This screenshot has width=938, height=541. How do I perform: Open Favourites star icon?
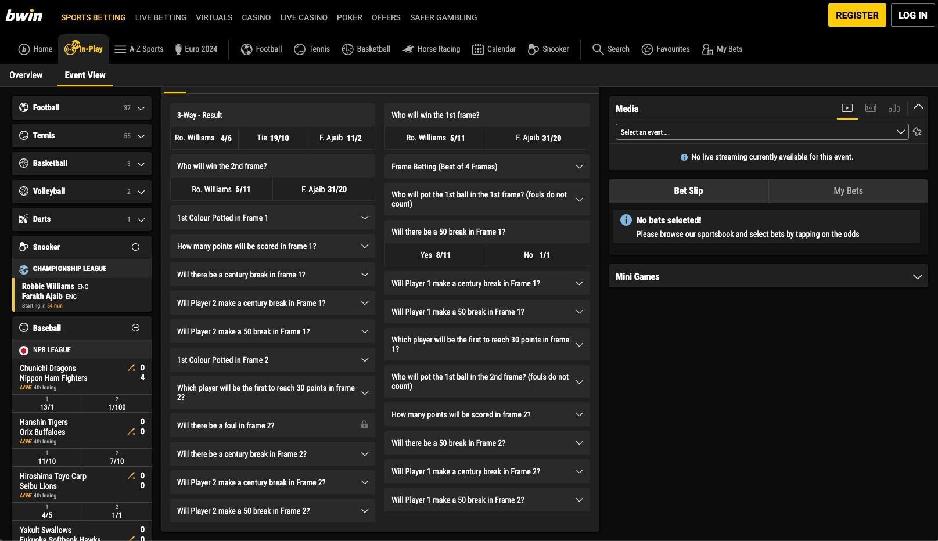tap(647, 49)
